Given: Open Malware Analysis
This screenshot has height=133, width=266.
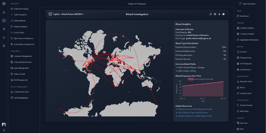Looking at the screenshot, I should point(19,27).
